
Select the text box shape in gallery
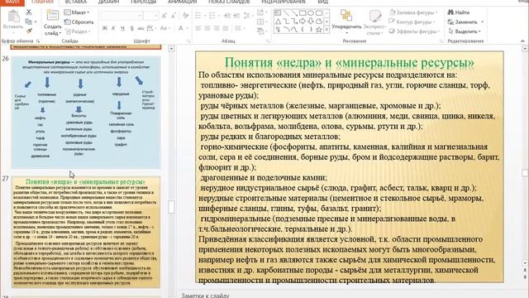278,13
